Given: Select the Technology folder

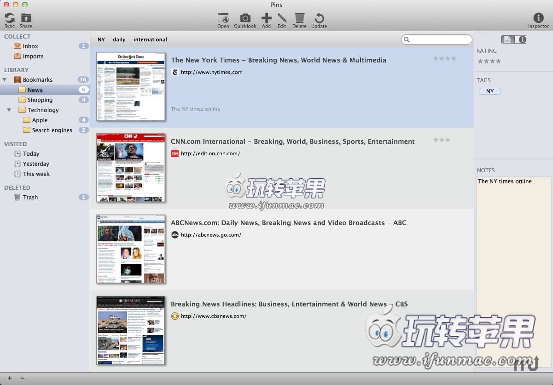Looking at the screenshot, I should tap(45, 110).
